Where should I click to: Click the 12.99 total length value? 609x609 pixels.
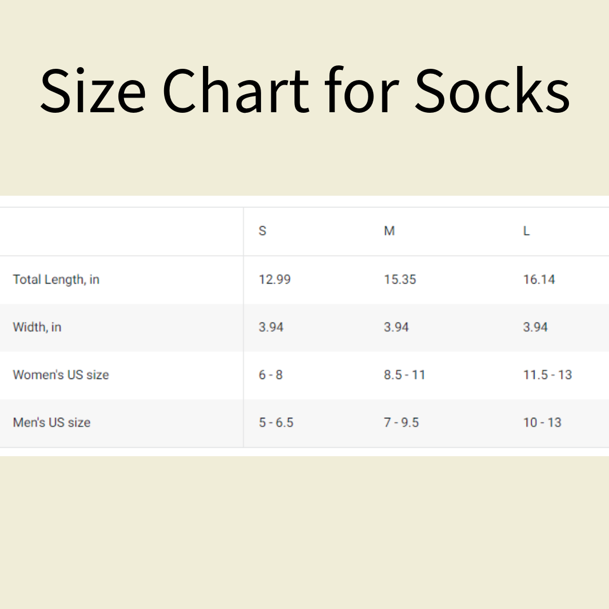275,279
